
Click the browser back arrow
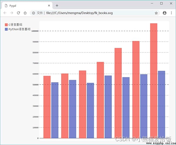point(5,13)
